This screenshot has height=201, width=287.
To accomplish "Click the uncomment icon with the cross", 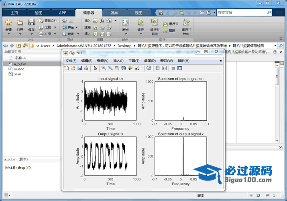I will [x=102, y=27].
